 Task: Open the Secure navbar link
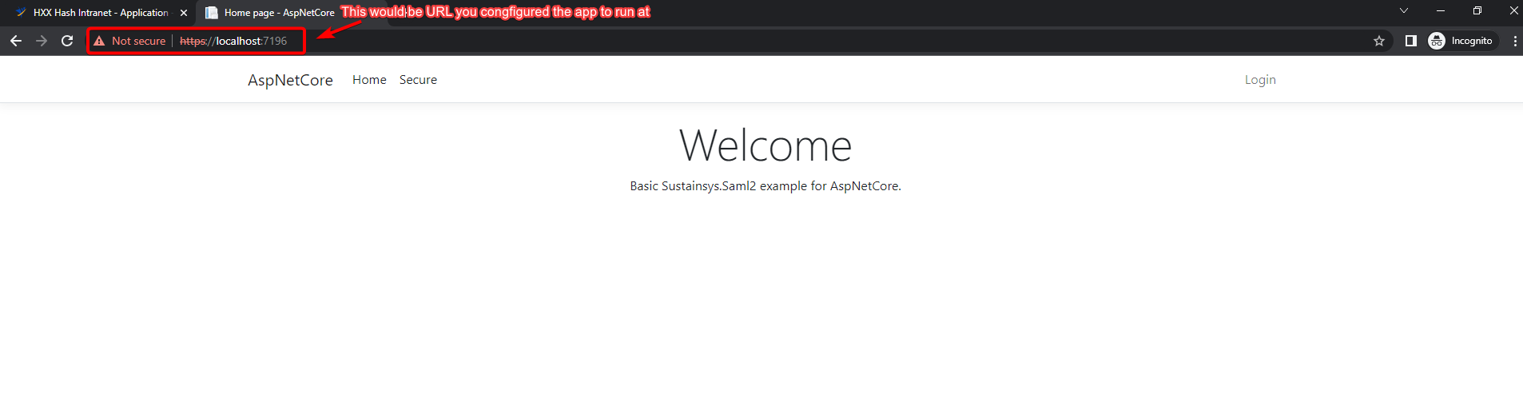(x=418, y=80)
